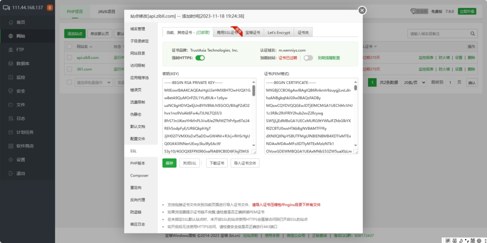Open the 设置 gear icon in sidebar

(x=10, y=160)
